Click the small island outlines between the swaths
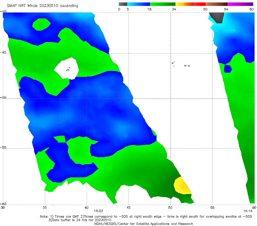This screenshot has height=226, width=257. [x=181, y=64]
